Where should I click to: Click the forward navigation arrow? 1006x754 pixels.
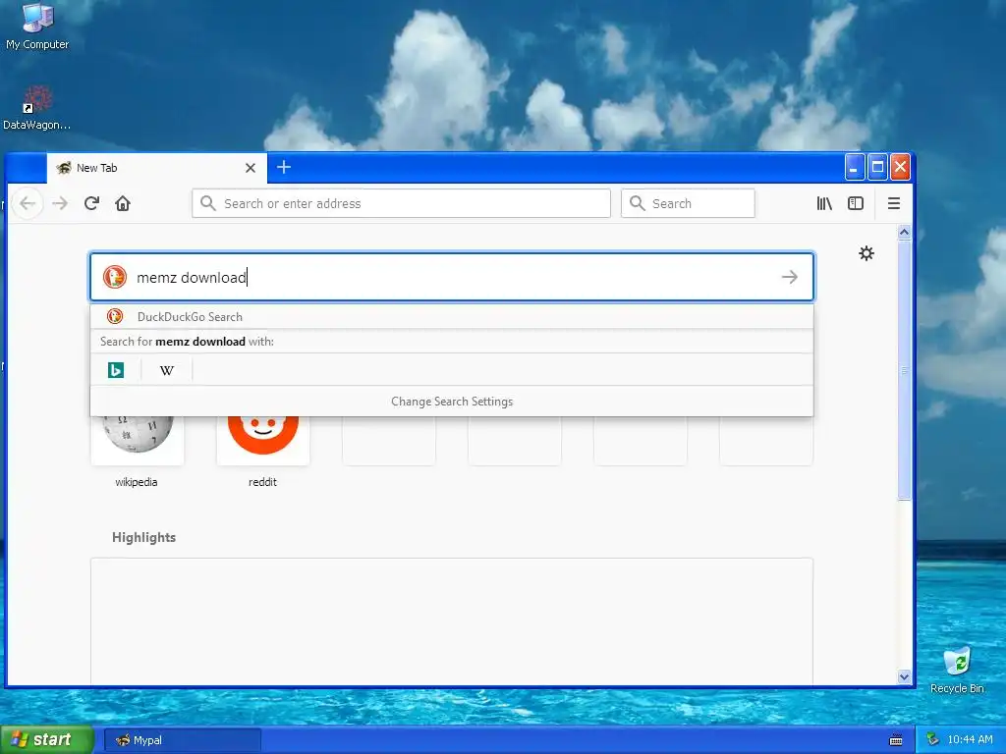pyautogui.click(x=60, y=204)
